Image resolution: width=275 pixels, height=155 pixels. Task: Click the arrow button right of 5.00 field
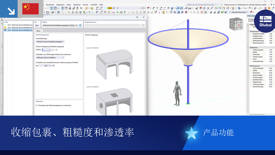[x=51, y=66]
